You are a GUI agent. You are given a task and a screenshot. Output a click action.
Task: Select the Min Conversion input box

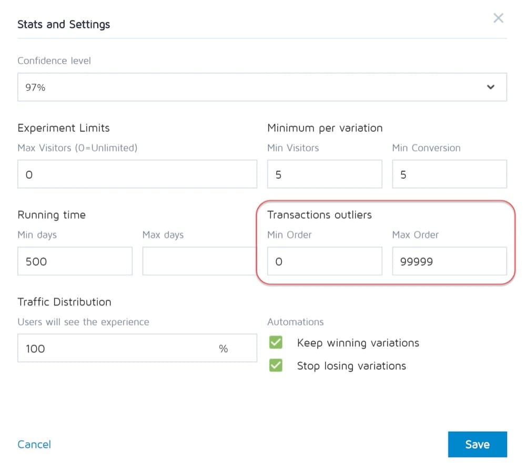(x=449, y=175)
